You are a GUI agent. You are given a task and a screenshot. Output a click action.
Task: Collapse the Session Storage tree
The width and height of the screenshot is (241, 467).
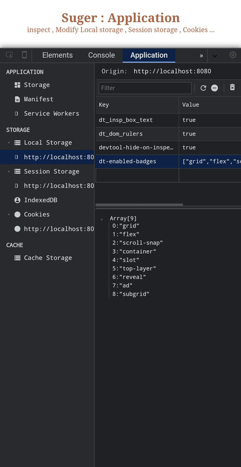click(x=9, y=172)
